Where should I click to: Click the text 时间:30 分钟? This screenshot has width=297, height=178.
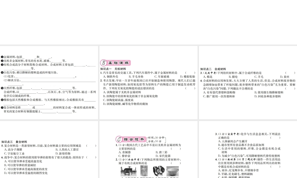(x=156, y=138)
